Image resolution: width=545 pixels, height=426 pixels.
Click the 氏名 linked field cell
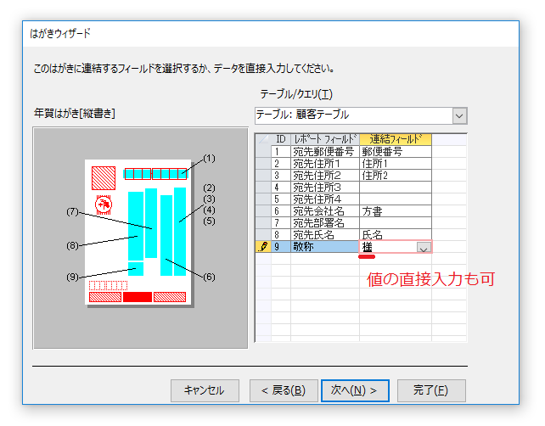click(x=396, y=234)
